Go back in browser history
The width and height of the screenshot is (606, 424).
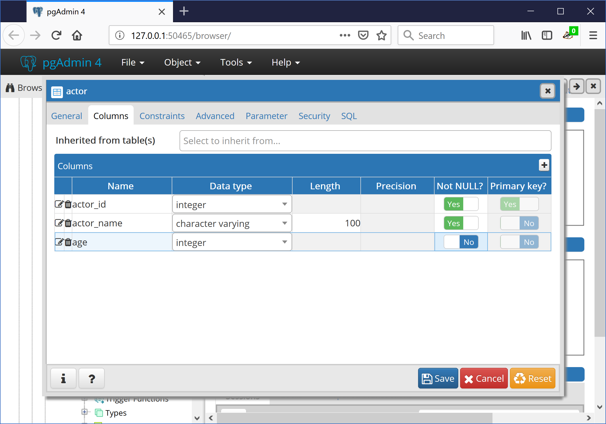pyautogui.click(x=14, y=36)
